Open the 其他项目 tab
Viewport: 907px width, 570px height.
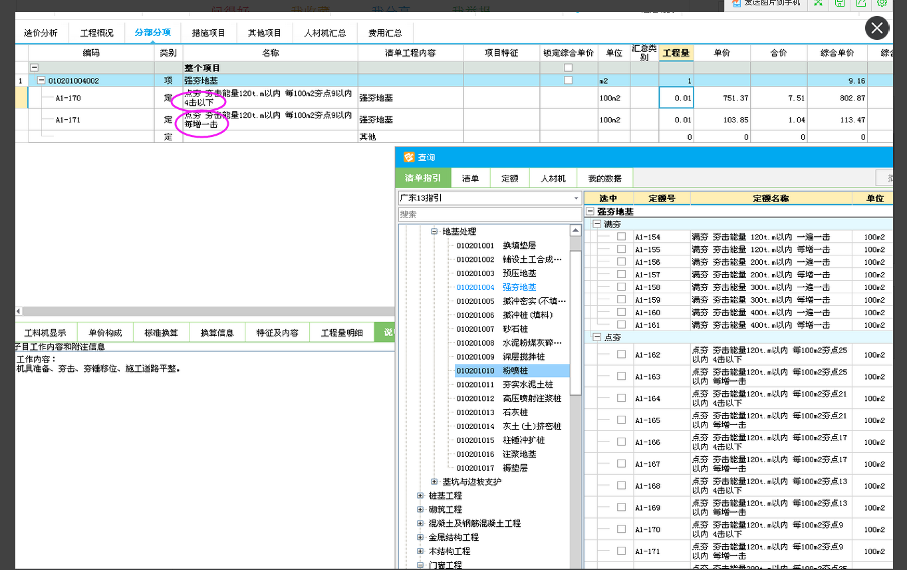click(x=265, y=33)
